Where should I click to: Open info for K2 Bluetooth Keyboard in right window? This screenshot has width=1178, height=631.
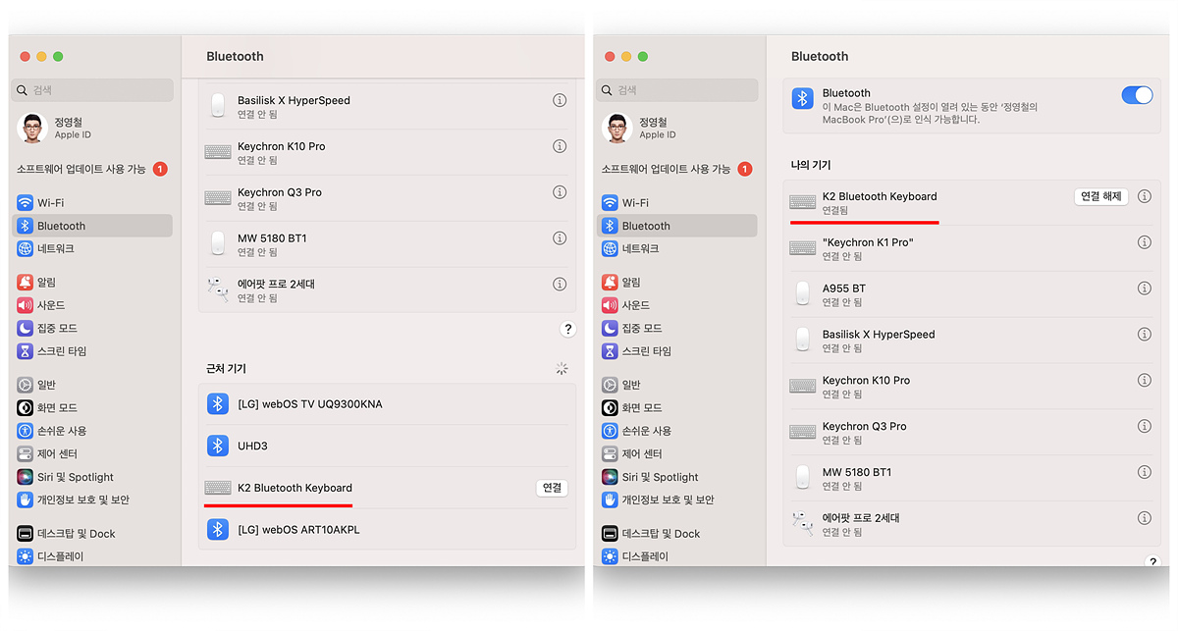(x=1144, y=196)
